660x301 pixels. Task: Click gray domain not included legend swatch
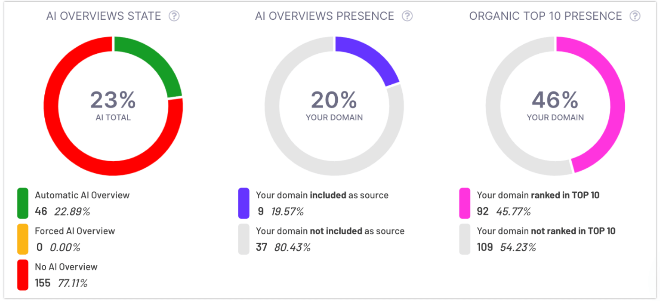[x=244, y=239]
